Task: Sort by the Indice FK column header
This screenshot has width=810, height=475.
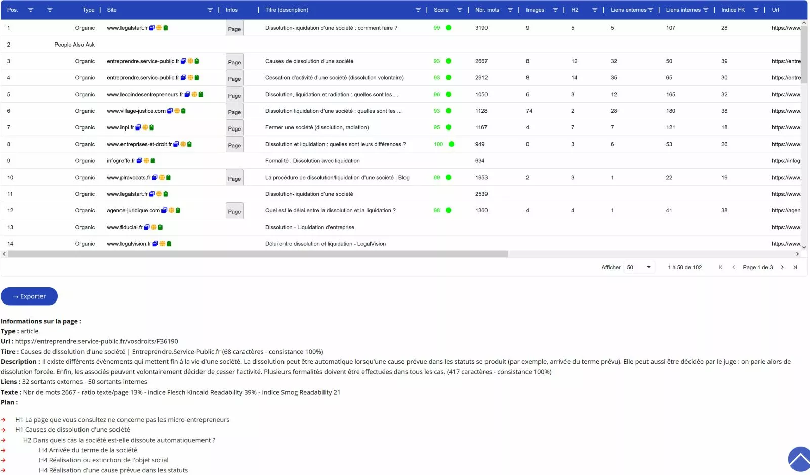Action: pos(733,10)
